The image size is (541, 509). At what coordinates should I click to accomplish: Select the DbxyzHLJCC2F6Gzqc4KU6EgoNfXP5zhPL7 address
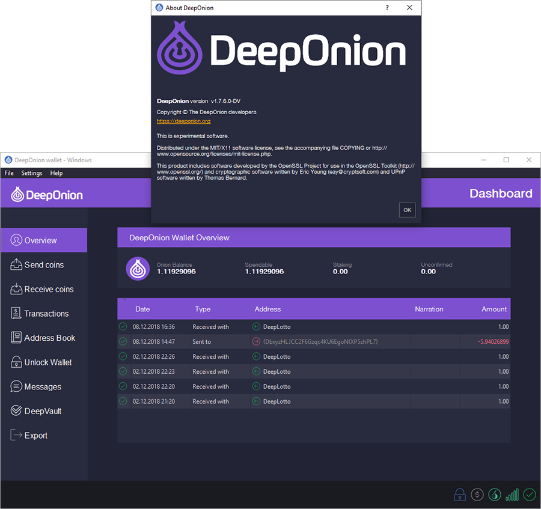(320, 341)
